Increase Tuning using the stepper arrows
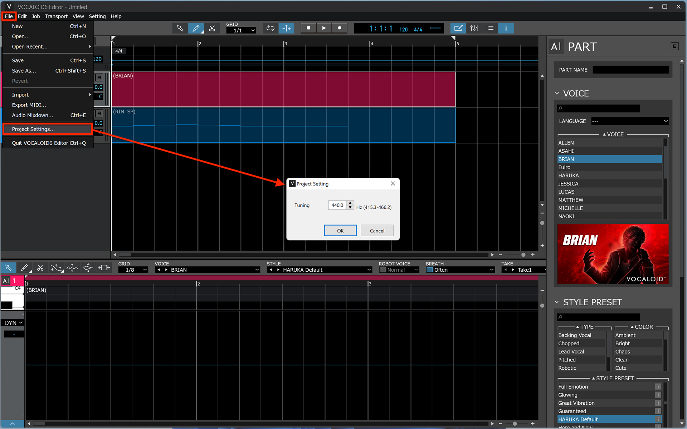The width and height of the screenshot is (687, 429). (x=350, y=203)
